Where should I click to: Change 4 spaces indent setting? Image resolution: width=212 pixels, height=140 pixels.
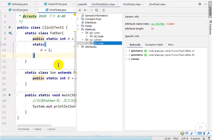tap(195, 138)
